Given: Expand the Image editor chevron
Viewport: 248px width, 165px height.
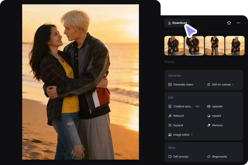Looking at the screenshot, I should [x=192, y=135].
